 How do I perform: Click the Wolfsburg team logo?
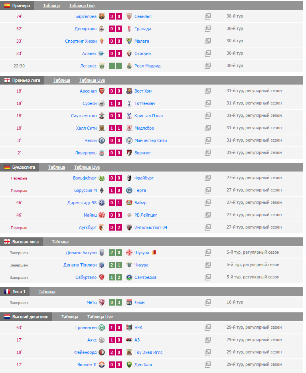pyautogui.click(x=102, y=178)
